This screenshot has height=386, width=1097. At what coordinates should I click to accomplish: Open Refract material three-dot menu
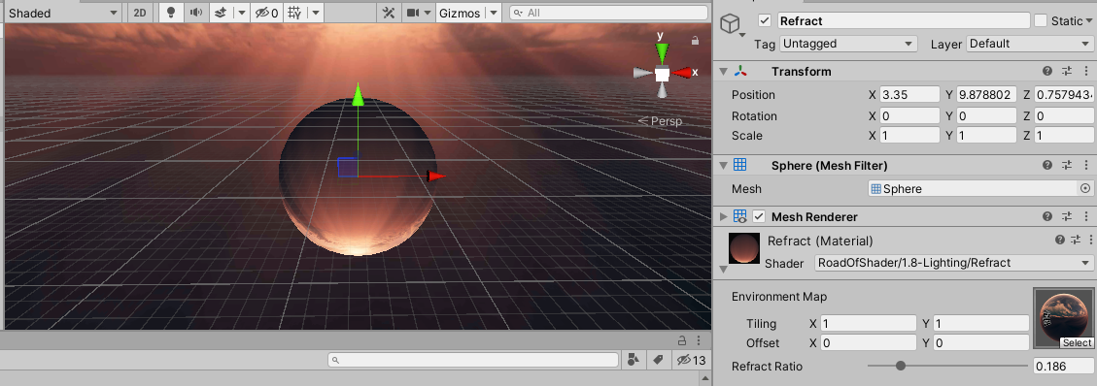coord(1092,241)
